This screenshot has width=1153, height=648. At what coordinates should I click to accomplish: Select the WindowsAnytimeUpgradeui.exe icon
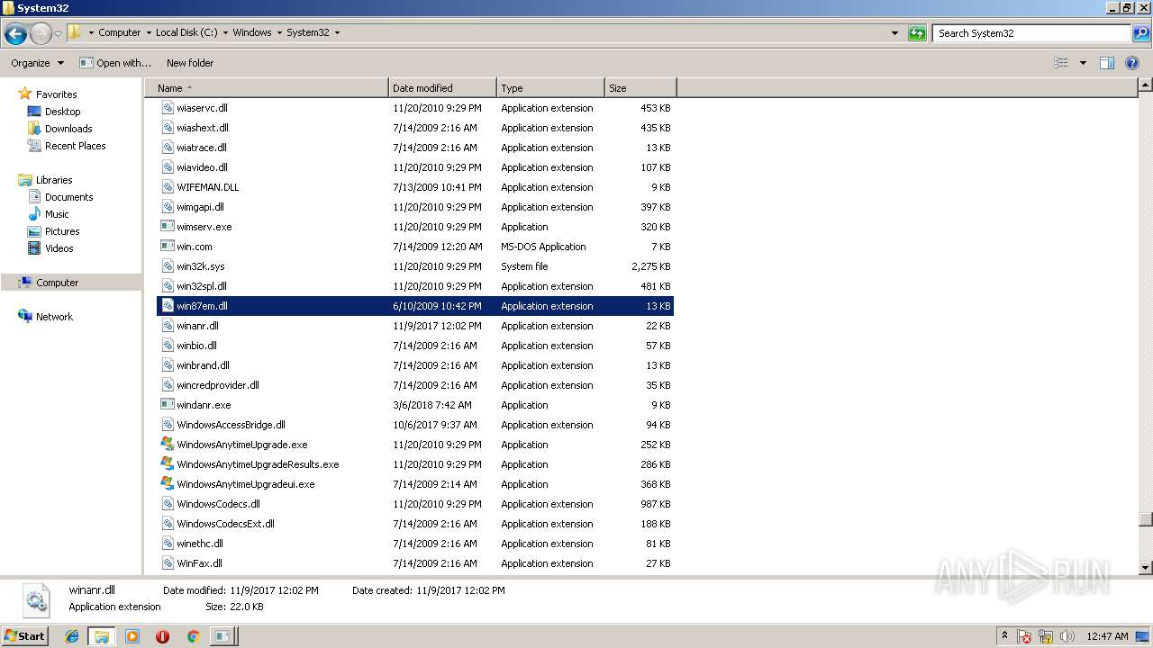coord(168,484)
